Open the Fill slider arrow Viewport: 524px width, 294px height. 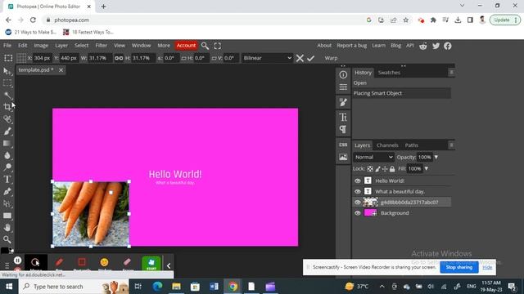tap(427, 169)
